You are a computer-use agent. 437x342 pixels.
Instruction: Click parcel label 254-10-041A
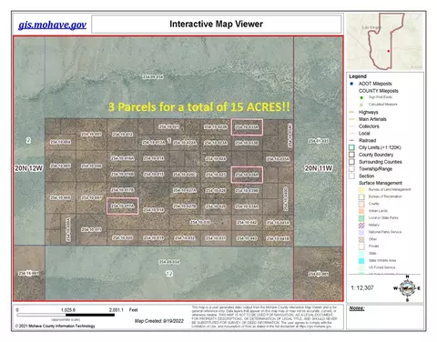(278, 223)
